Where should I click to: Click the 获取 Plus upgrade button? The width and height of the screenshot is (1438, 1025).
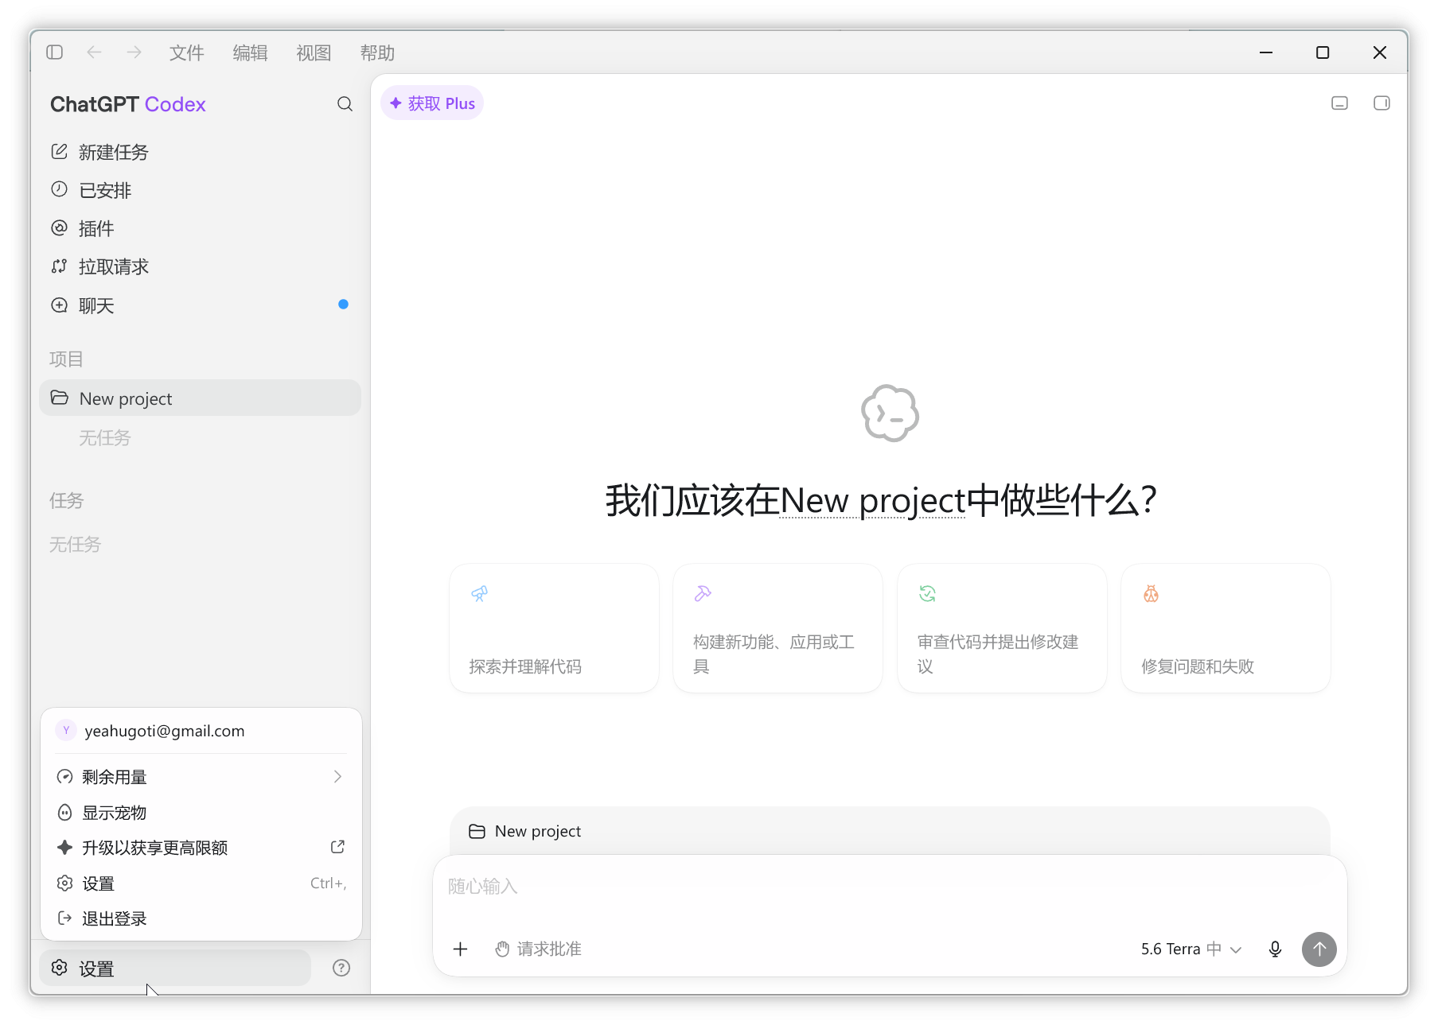coord(432,103)
